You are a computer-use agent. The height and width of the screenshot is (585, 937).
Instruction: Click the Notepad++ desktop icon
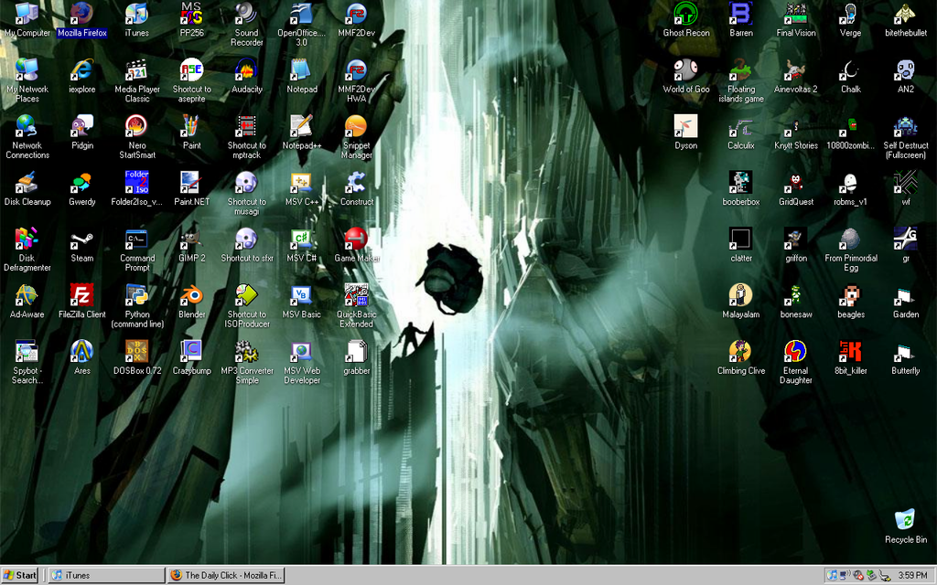click(301, 126)
